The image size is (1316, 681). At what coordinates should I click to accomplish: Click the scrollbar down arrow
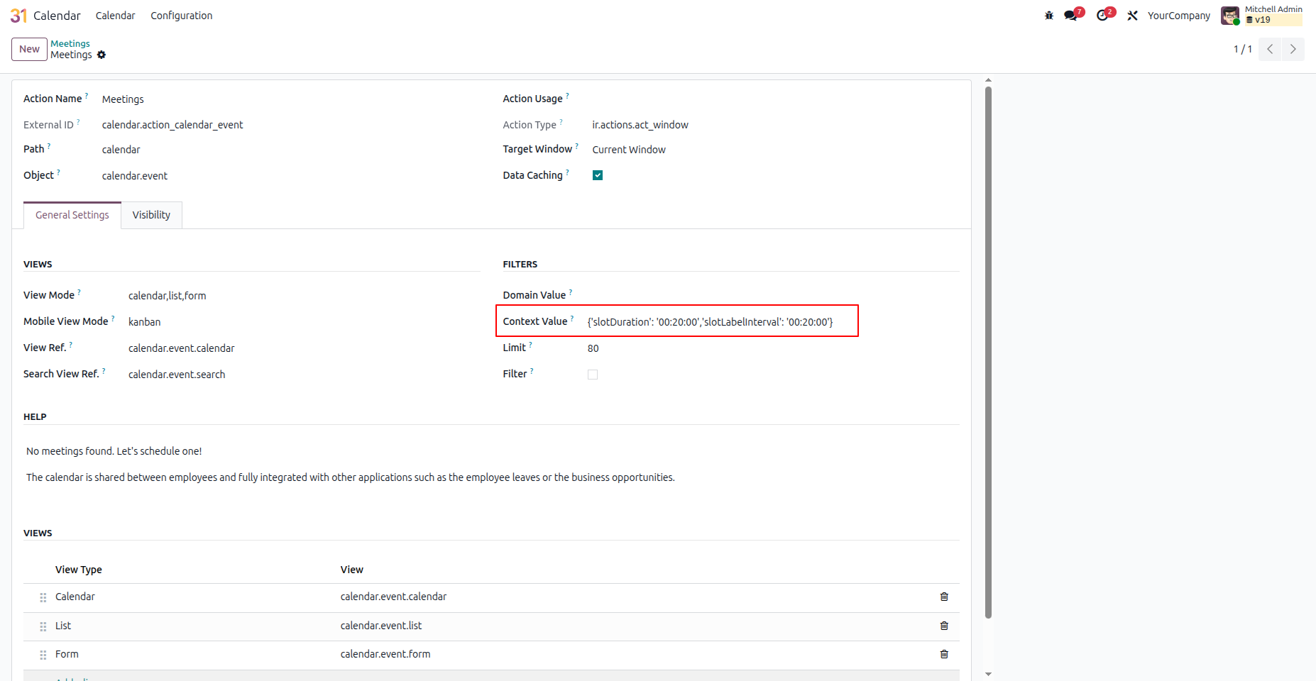[x=988, y=674]
